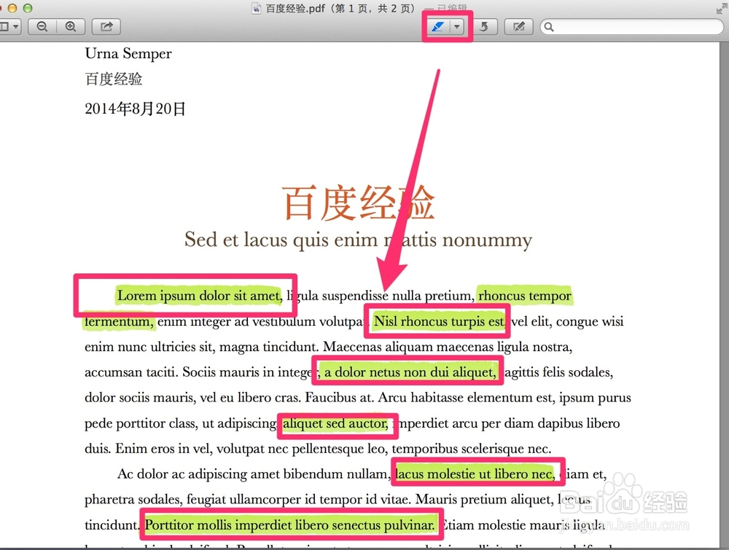Click the PDF document icon in title
729x550 pixels.
[x=256, y=8]
